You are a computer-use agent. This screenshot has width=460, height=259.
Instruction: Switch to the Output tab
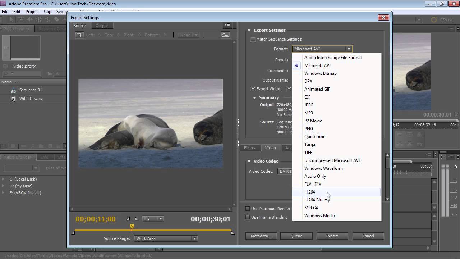102,26
